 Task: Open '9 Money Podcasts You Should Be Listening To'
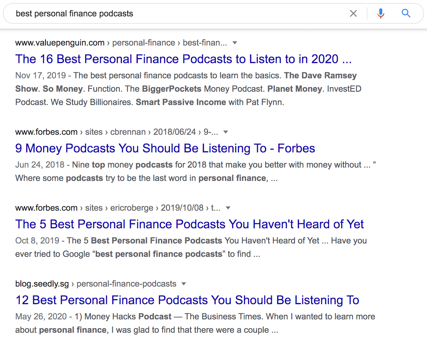click(x=165, y=148)
